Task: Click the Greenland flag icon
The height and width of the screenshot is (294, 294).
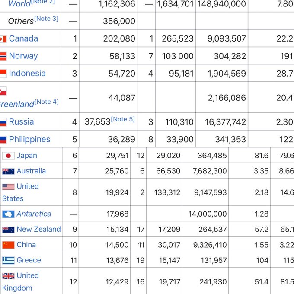Action: click(3, 91)
